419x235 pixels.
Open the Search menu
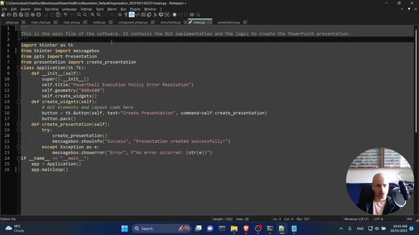click(x=25, y=9)
